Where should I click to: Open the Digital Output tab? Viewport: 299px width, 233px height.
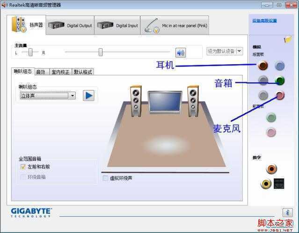coord(70,25)
